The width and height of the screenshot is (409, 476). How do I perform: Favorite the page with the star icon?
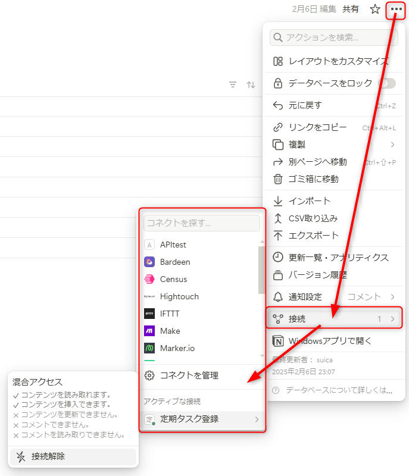click(375, 9)
